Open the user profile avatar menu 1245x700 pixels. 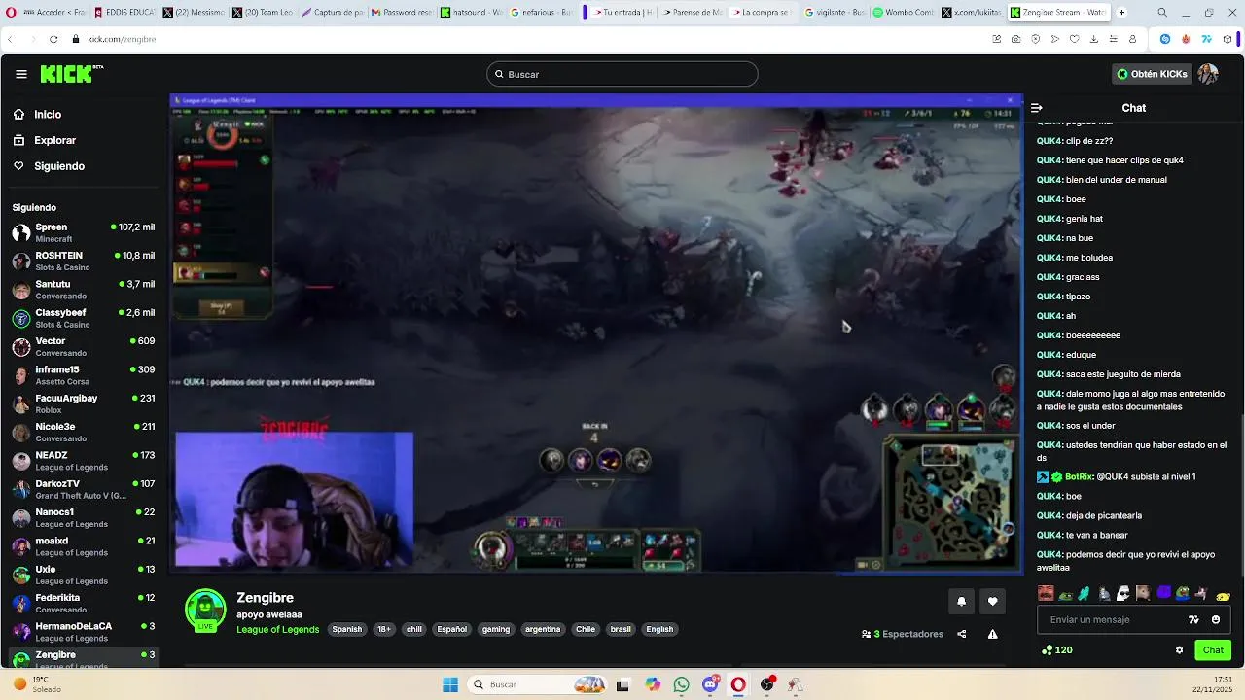coord(1208,74)
